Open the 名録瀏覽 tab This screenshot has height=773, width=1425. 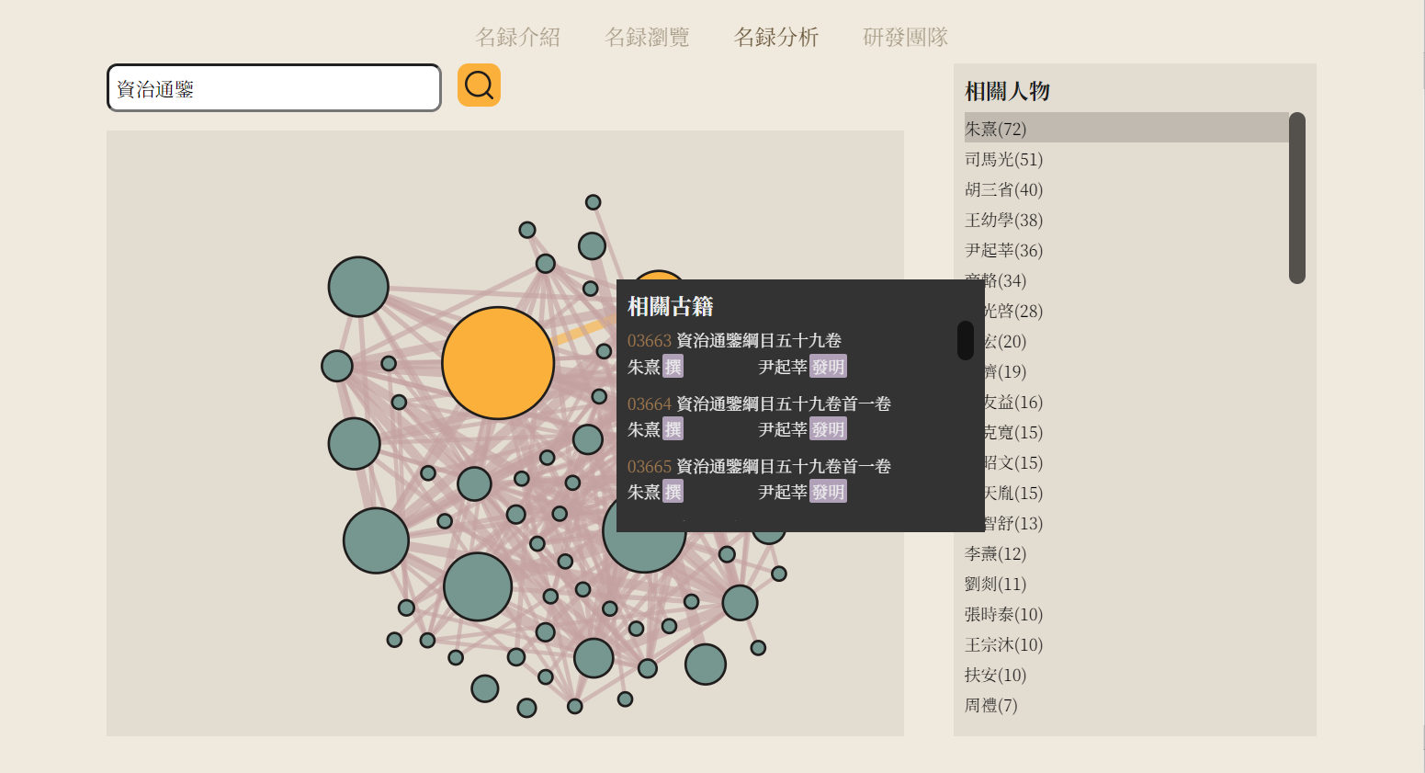647,37
